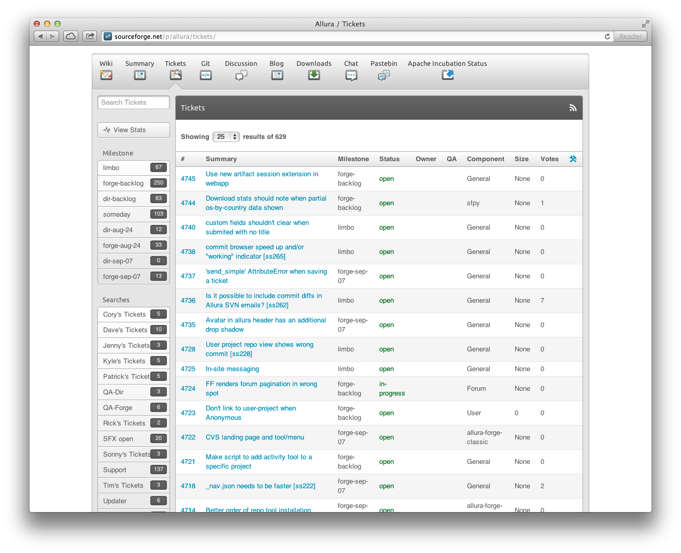
Task: Subscribe to the Tickets RSS feed
Action: coord(573,108)
